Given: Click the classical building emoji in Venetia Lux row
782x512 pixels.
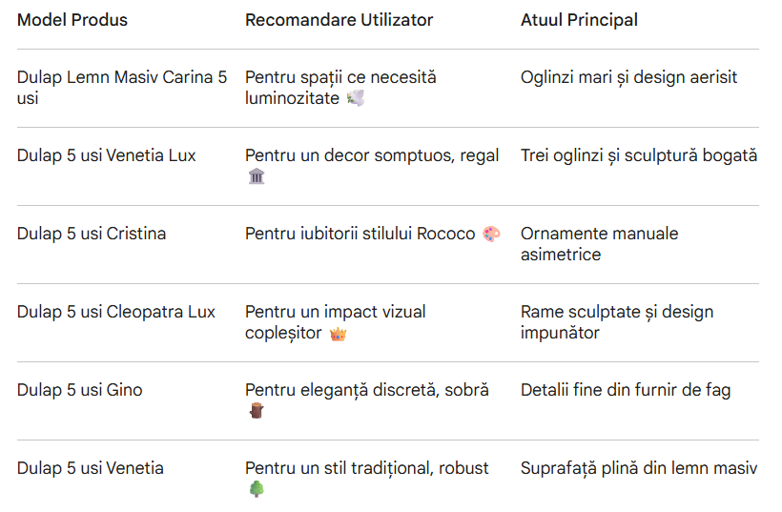Looking at the screenshot, I should tap(256, 176).
